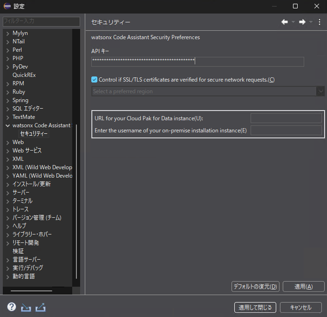Click the import preferences icon

click(x=26, y=307)
